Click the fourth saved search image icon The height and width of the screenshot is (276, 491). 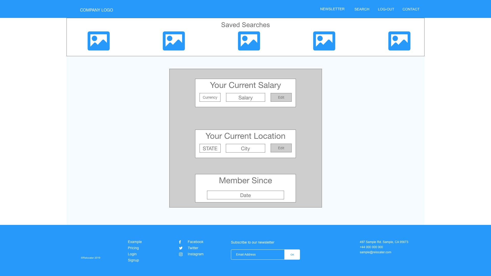(324, 41)
